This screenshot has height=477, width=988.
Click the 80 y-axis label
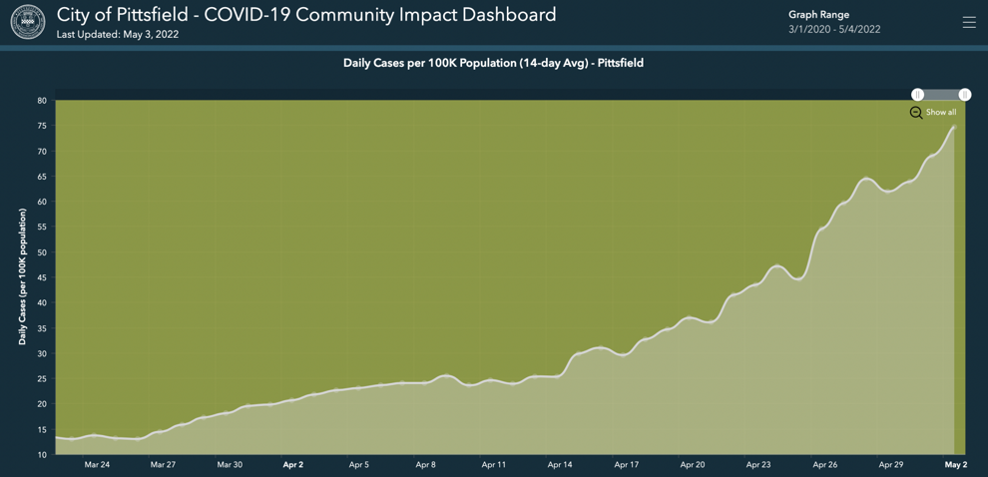(42, 100)
